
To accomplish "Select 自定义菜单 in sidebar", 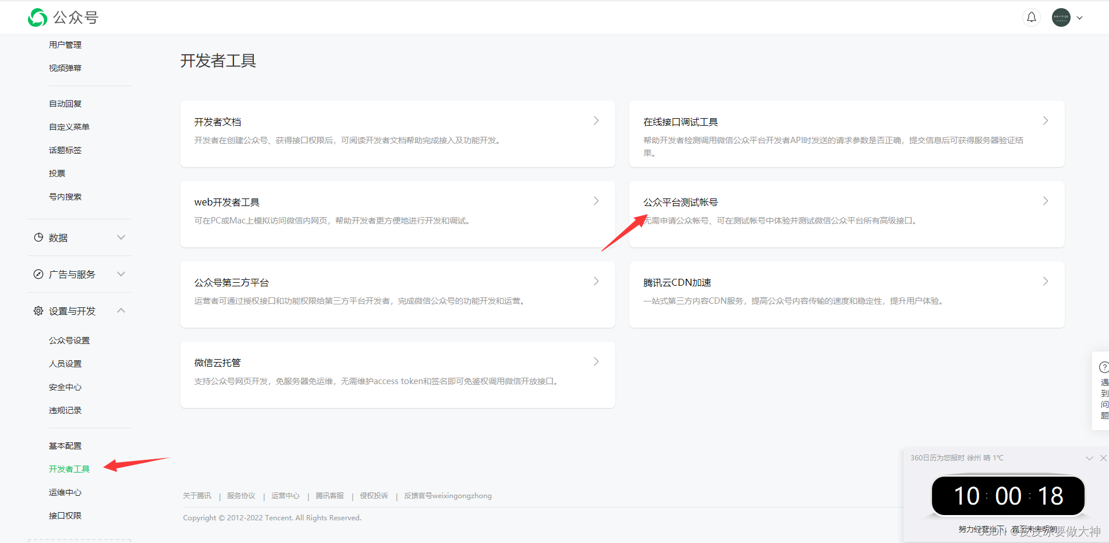I will point(69,127).
